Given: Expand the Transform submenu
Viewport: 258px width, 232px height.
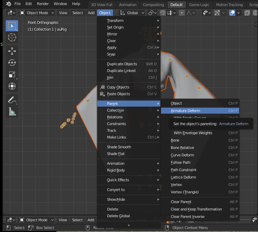Looking at the screenshot, I should 129,21.
